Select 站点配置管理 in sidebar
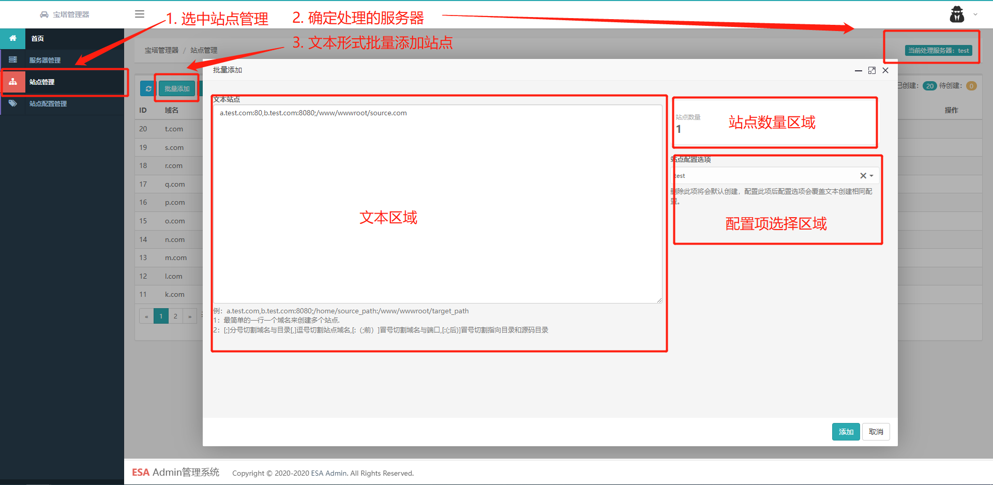993x485 pixels. [x=48, y=104]
